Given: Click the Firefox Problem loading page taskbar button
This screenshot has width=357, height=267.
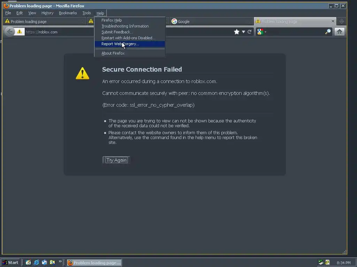Looking at the screenshot, I should (x=94, y=263).
